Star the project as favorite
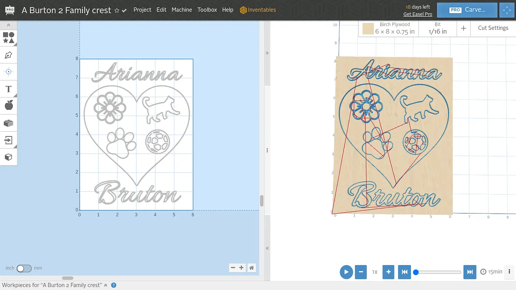516x290 pixels. click(117, 10)
